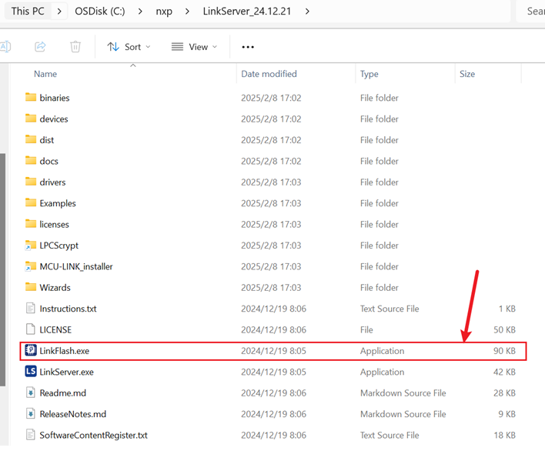This screenshot has height=451, width=545.
Task: Select the binaries folder icon
Action: pos(31,98)
